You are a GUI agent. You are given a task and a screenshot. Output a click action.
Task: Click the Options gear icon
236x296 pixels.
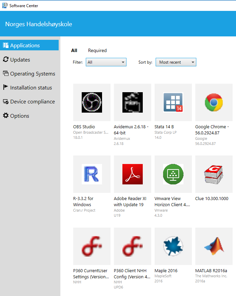6,115
